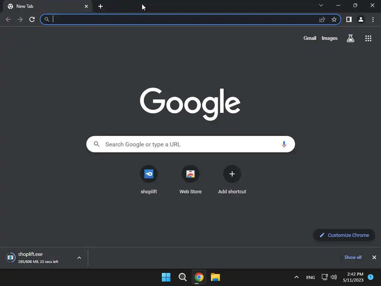Image resolution: width=381 pixels, height=286 pixels.
Task: Open the Gmail link
Action: (x=310, y=38)
